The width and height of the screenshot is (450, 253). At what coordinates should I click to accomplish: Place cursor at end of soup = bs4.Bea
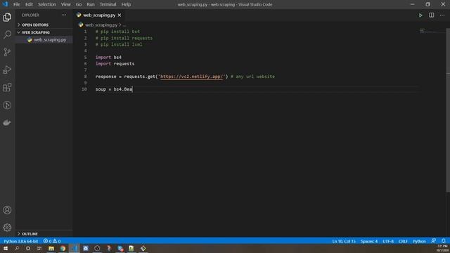tap(132, 89)
